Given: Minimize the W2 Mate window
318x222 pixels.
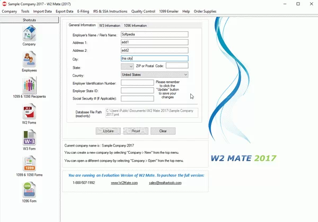Looking at the screenshot, I should click(285, 4).
